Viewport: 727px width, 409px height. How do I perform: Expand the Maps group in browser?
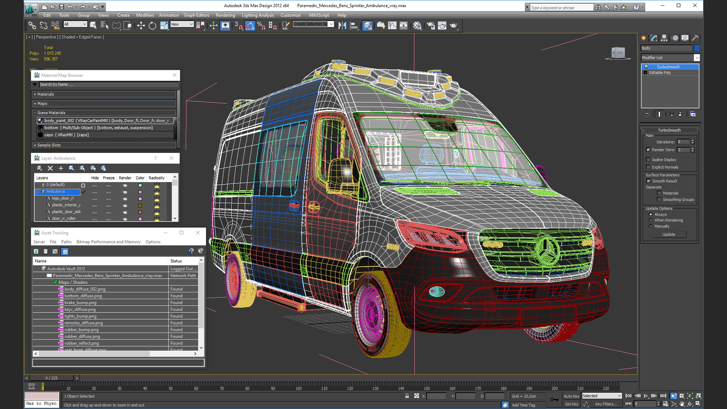point(104,103)
